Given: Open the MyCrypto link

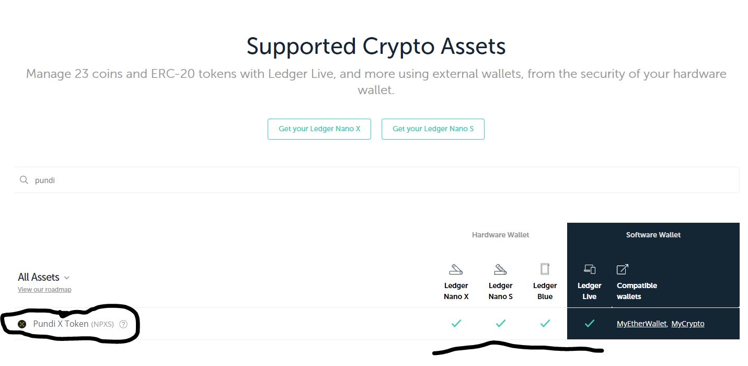Looking at the screenshot, I should pos(688,324).
